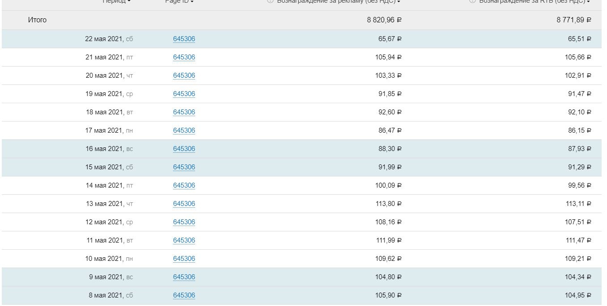Select ad reward value '86,47 ₽'

point(390,130)
